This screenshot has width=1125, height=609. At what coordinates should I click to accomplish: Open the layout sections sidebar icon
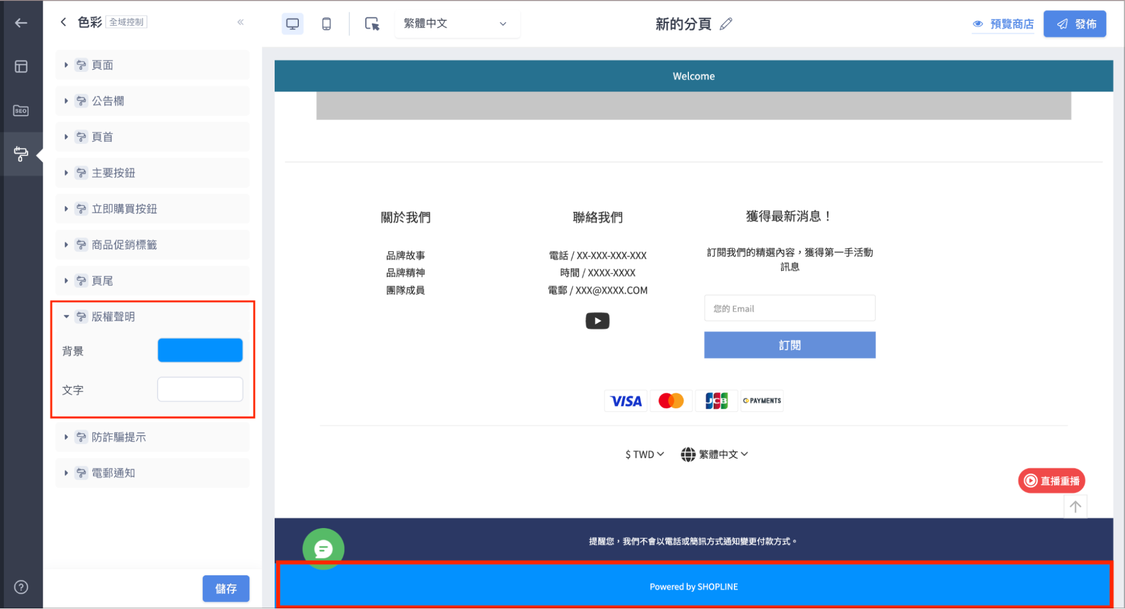pyautogui.click(x=21, y=66)
